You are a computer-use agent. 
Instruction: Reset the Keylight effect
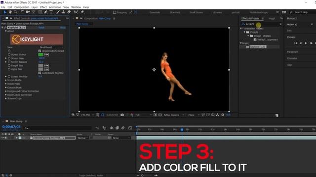(x=41, y=28)
